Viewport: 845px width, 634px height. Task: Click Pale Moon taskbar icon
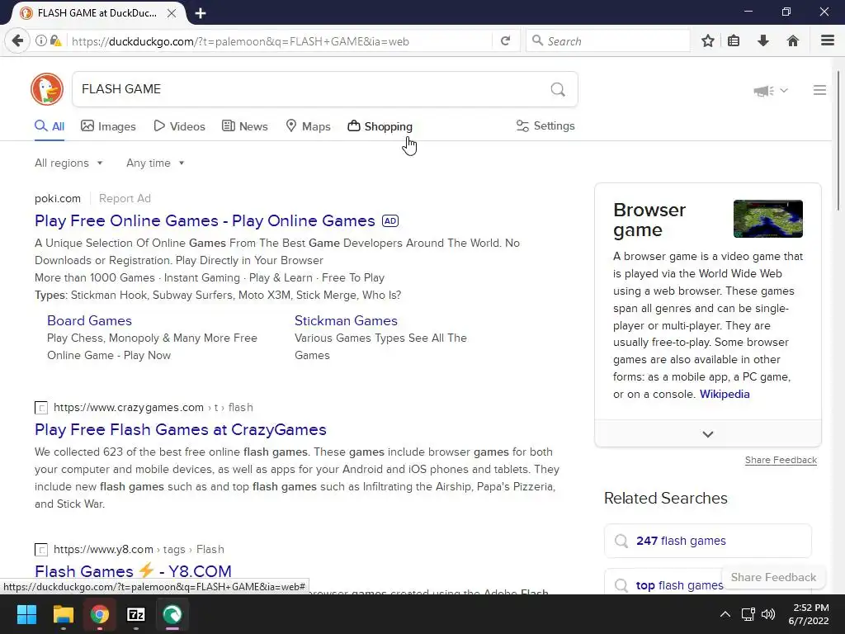pyautogui.click(x=172, y=614)
